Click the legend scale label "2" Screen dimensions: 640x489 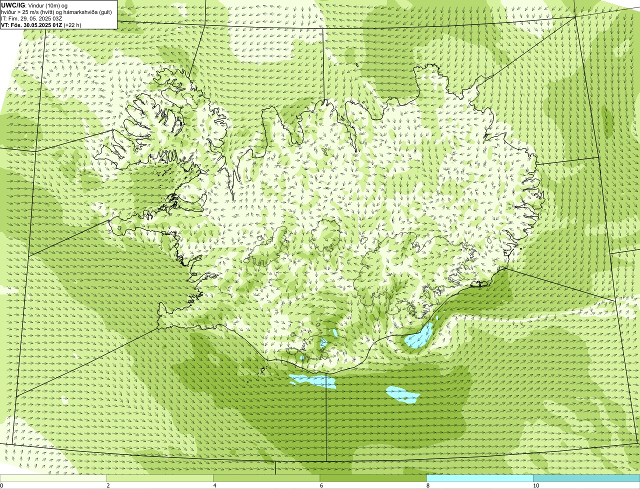point(108,485)
